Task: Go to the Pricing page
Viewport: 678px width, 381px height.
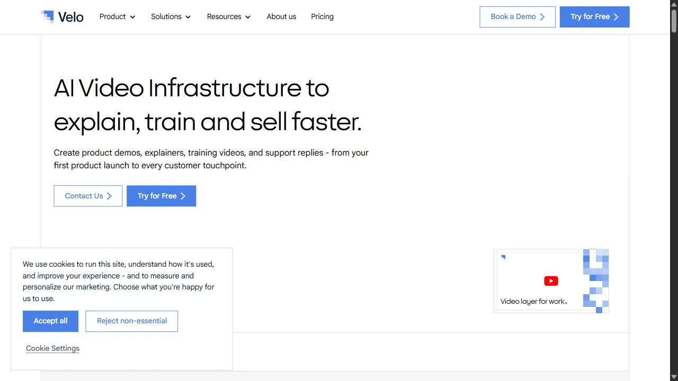Action: tap(322, 16)
